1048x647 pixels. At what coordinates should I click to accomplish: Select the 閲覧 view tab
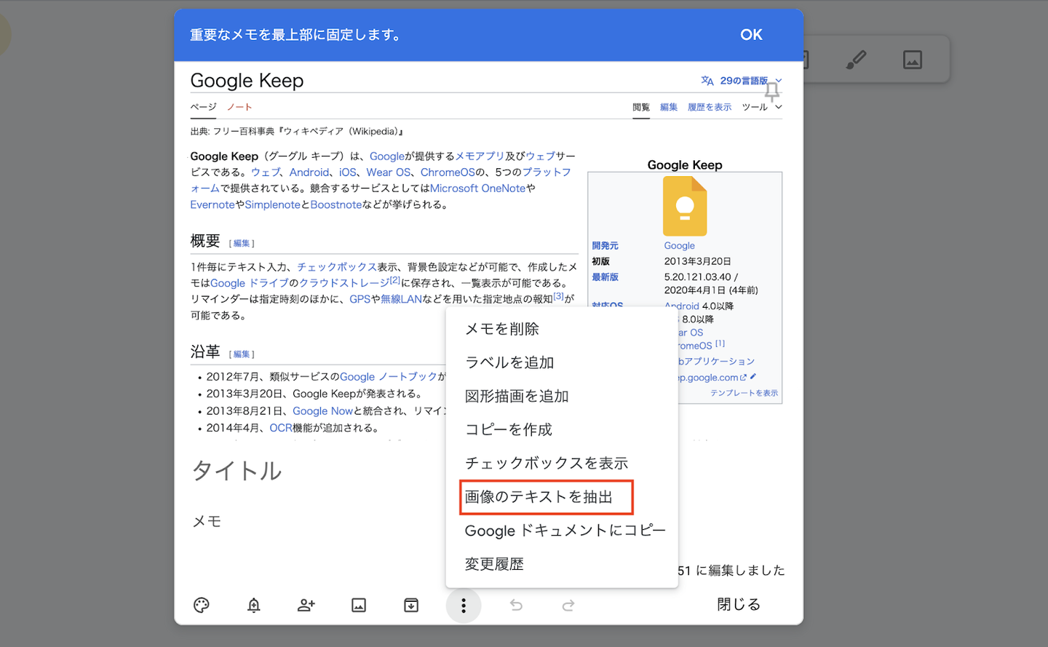pyautogui.click(x=641, y=107)
